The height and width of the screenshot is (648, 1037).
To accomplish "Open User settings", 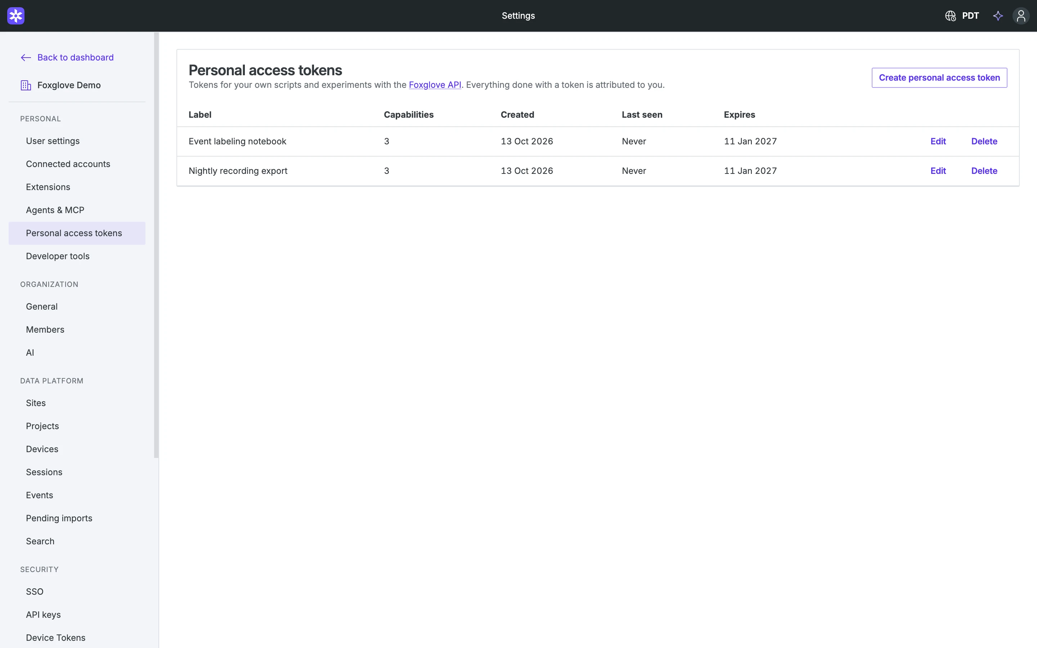I will click(x=77, y=141).
